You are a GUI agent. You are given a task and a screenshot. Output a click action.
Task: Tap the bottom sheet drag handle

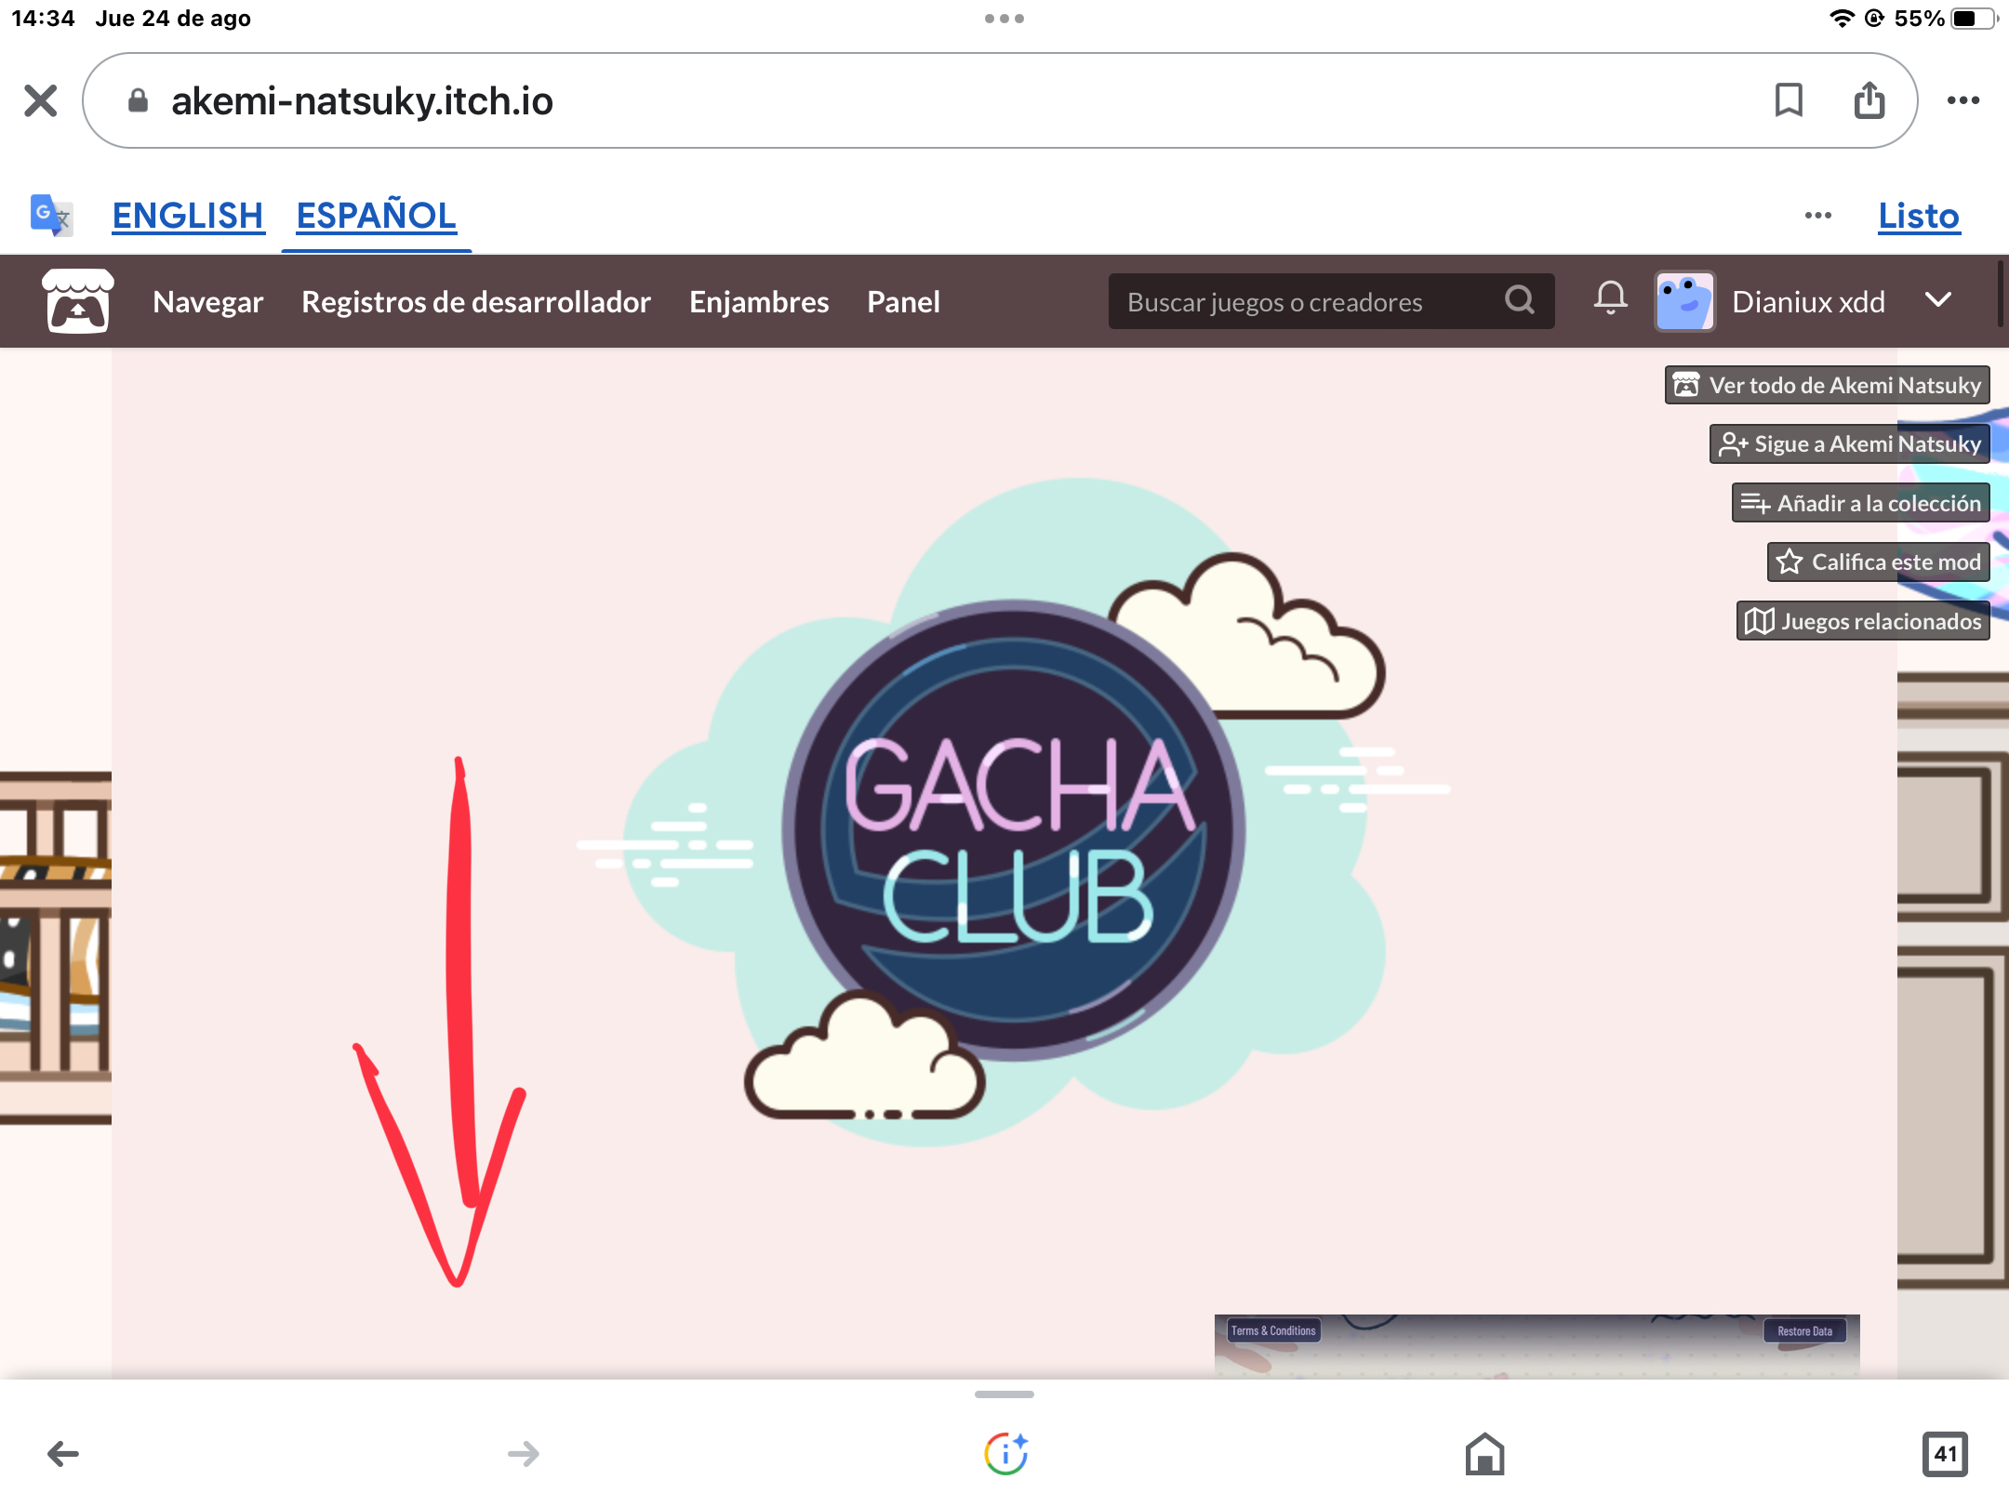click(x=1004, y=1394)
